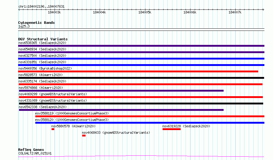Viewport: 273px width, 160px height.
Task: Click the red bar for esv3588119
Action: (x=150, y=116)
